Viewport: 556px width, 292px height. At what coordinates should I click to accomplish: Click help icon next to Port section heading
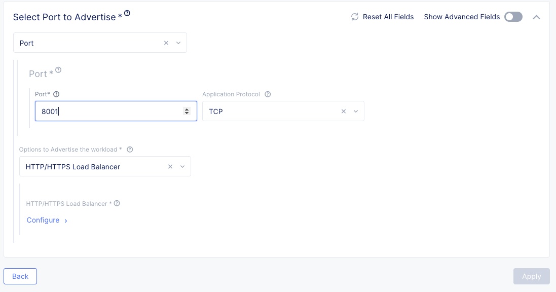tap(58, 70)
